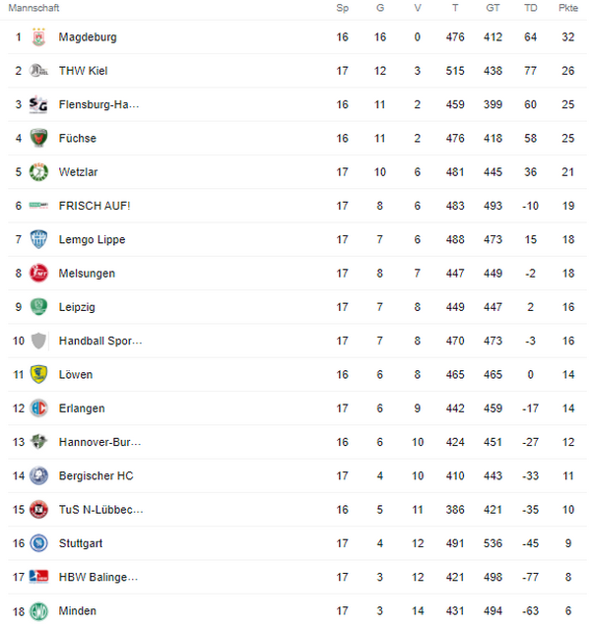The width and height of the screenshot is (591, 626).
Task: Click the TD column header
Action: [530, 8]
